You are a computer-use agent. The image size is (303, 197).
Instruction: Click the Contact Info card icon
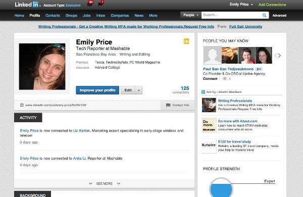pyautogui.click(x=168, y=105)
